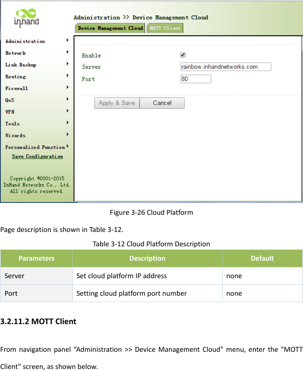The height and width of the screenshot is (370, 303).
Task: Open the Save Configuration link
Action: click(37, 156)
